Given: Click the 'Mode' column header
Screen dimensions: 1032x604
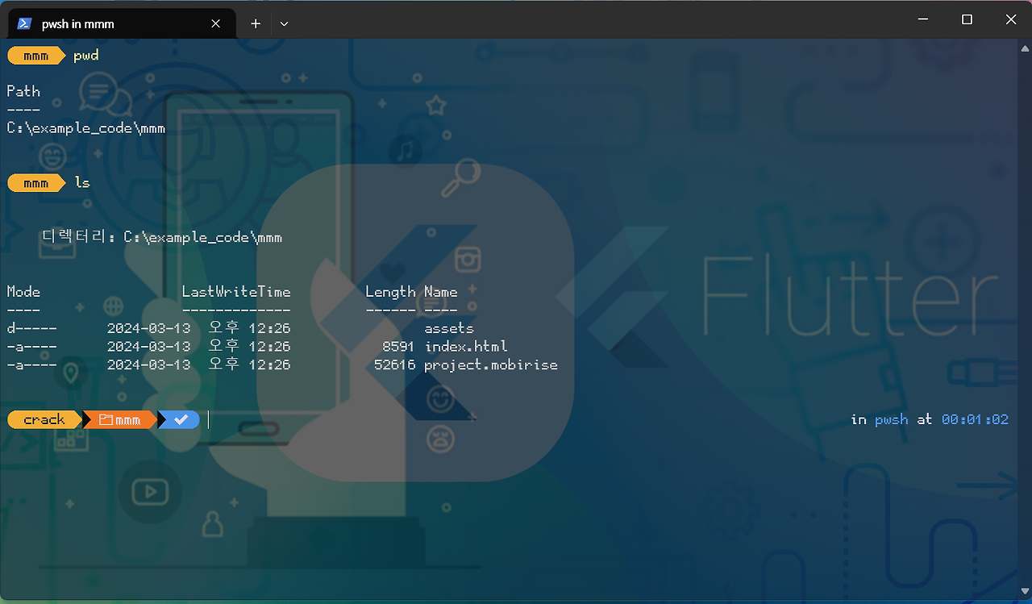Looking at the screenshot, I should click(x=23, y=292).
